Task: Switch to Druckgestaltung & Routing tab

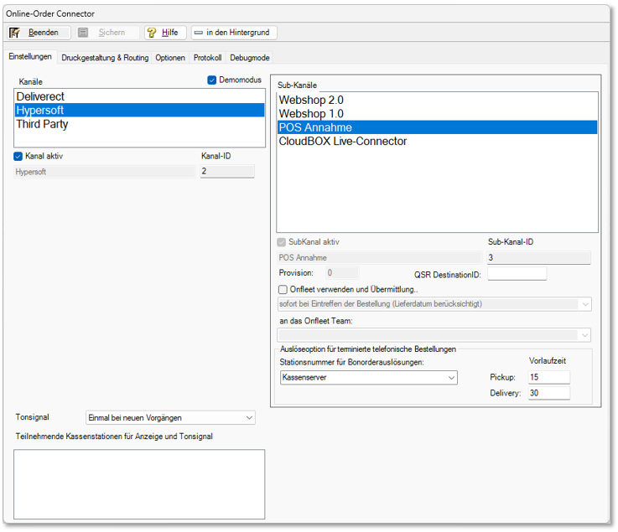Action: point(105,58)
